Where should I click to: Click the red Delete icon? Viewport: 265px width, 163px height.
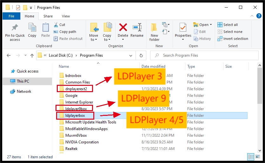click(x=123, y=27)
